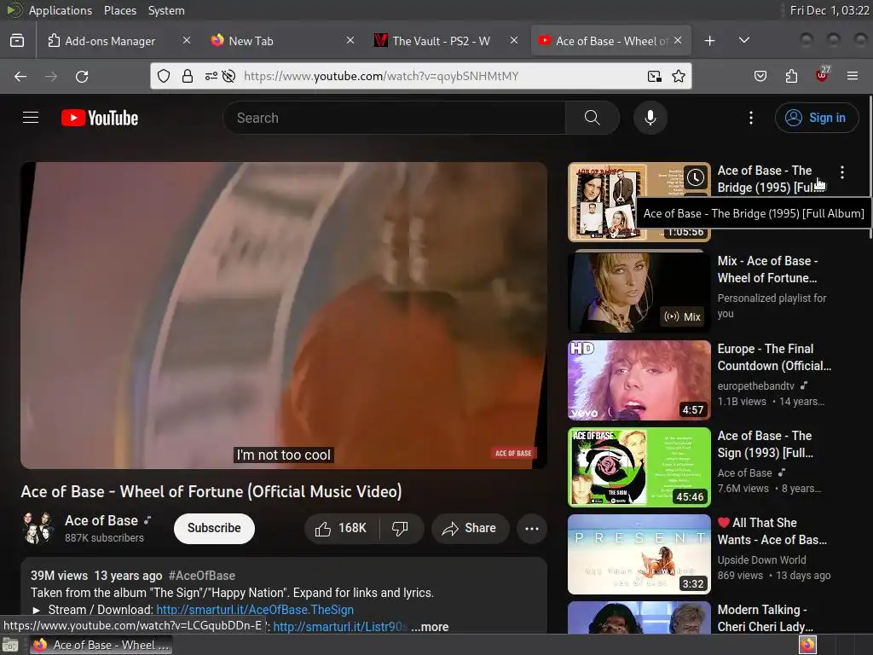Close the Ace of Base tab

point(678,40)
